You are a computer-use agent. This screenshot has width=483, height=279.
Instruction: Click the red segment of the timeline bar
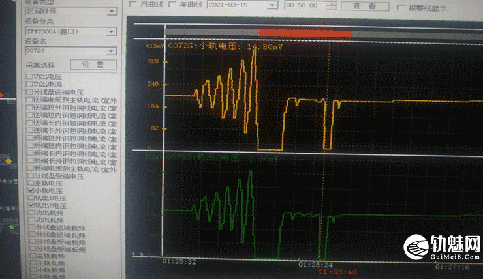click(x=305, y=33)
